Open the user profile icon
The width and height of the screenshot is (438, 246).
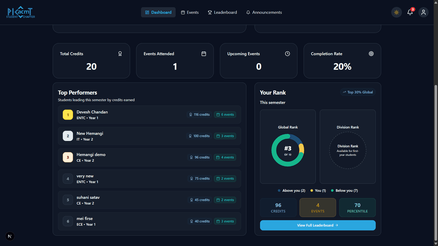pyautogui.click(x=423, y=13)
